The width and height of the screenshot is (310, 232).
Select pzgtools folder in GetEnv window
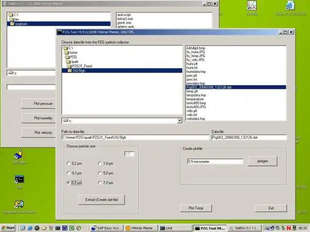59,24
